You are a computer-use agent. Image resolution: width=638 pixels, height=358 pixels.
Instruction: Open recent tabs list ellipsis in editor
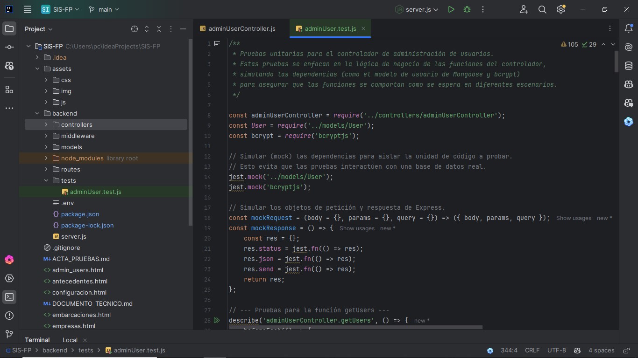[610, 29]
